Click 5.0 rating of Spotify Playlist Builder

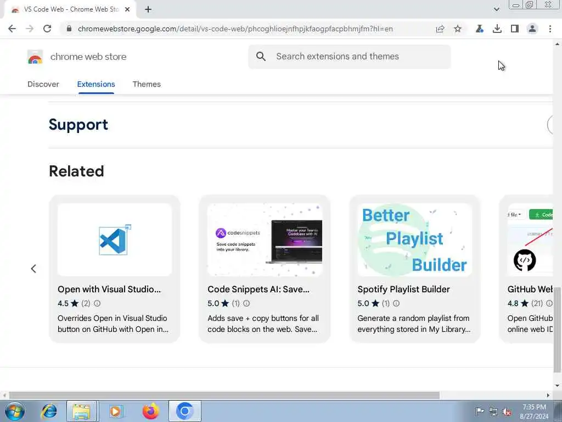(x=368, y=303)
